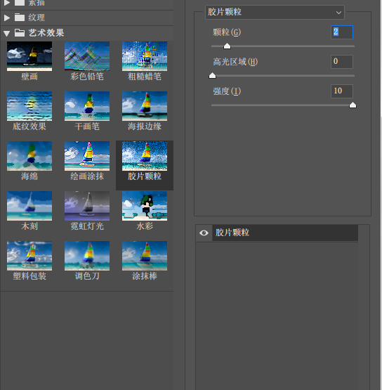Select the 干画笔 filter thumbnail
This screenshot has height=390, width=382.
pos(87,106)
